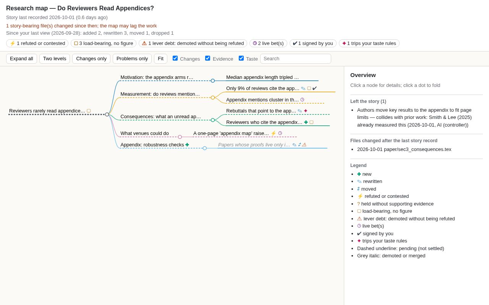Focus the Search input field
This screenshot has width=489, height=305.
296,59
